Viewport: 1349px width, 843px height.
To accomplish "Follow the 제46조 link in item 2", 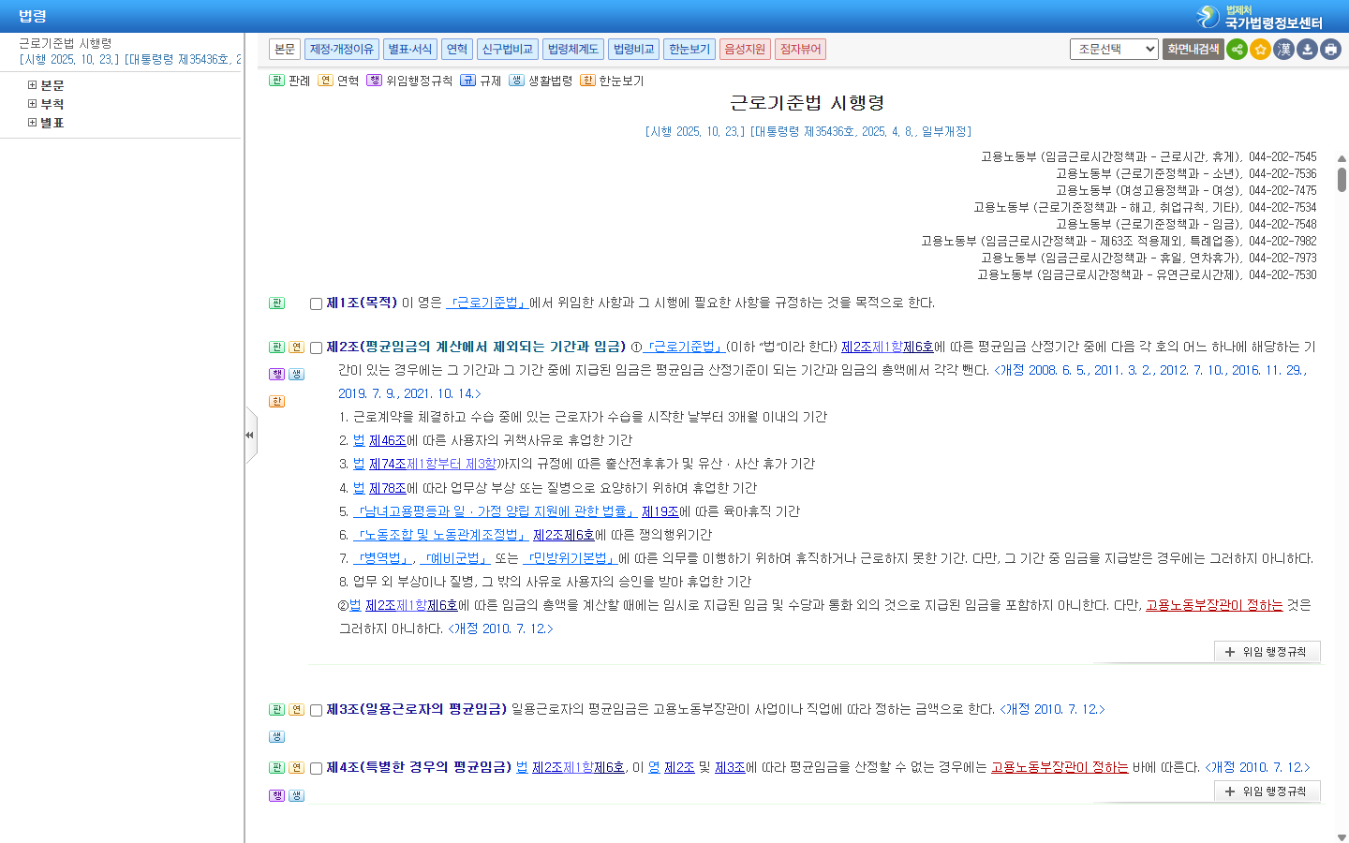I will (388, 440).
